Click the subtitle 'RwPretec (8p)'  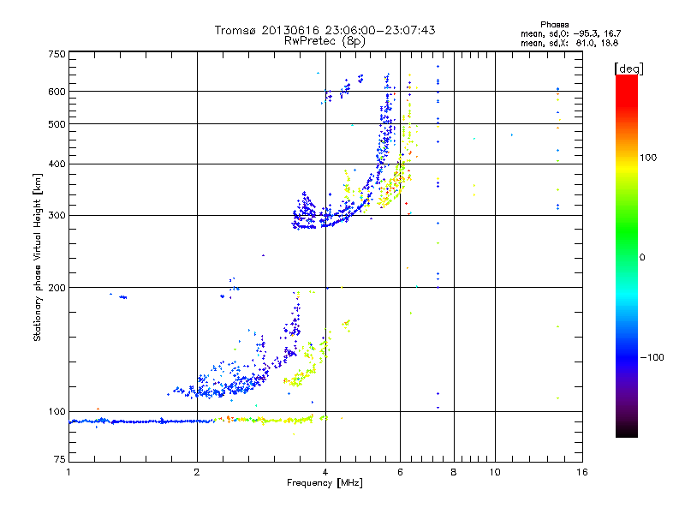click(x=325, y=41)
